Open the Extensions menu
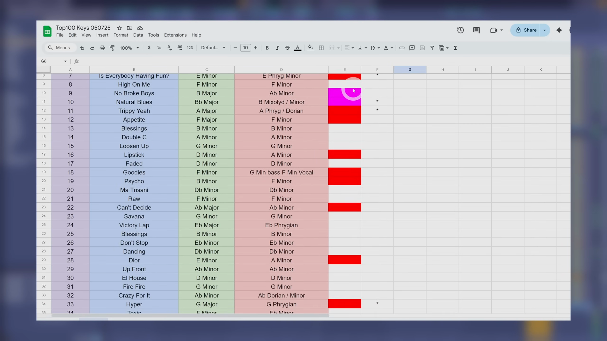Screen dimensions: 607x341 tap(175, 35)
